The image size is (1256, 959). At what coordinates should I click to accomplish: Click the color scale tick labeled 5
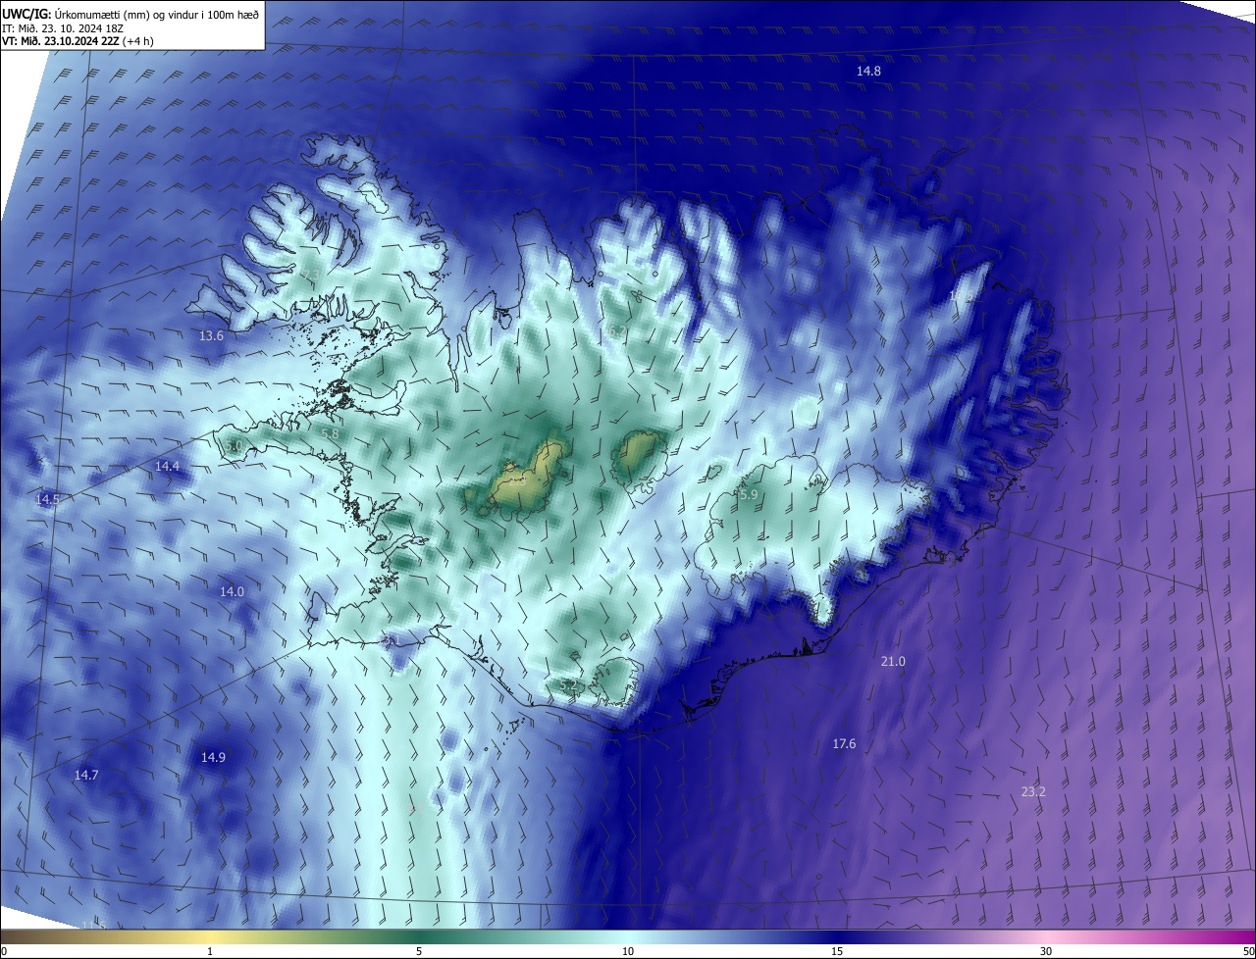tap(419, 951)
